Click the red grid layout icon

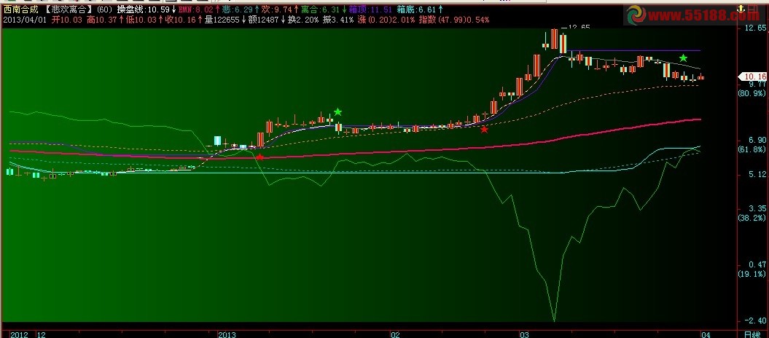click(x=752, y=9)
